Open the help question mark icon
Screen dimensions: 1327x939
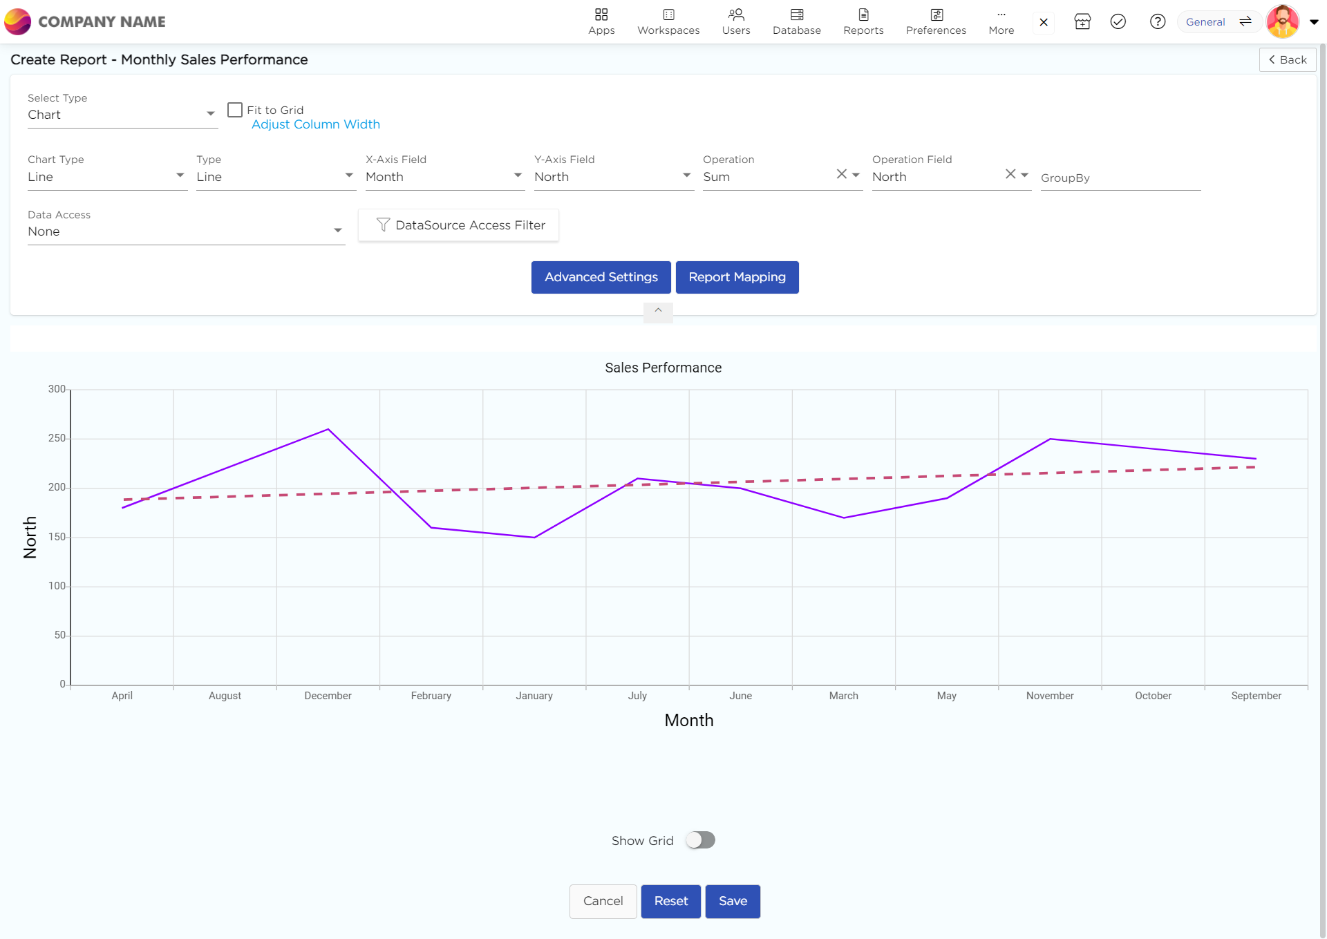point(1157,22)
